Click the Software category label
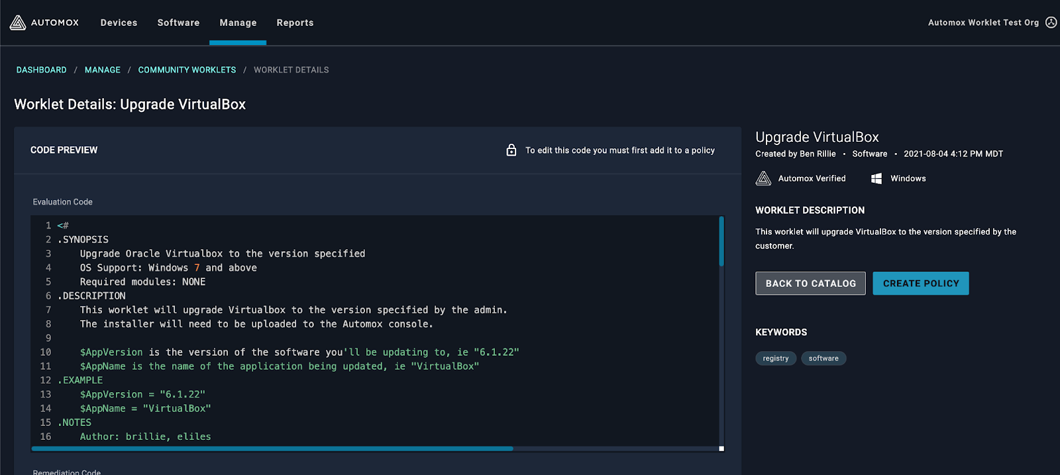1060x475 pixels. click(x=870, y=154)
